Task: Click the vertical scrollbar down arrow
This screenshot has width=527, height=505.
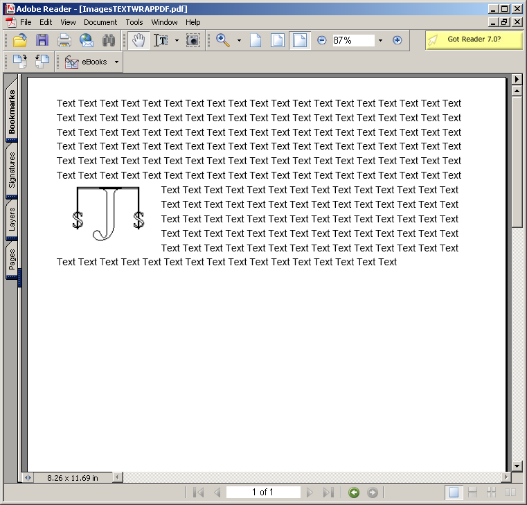Action: [517, 466]
